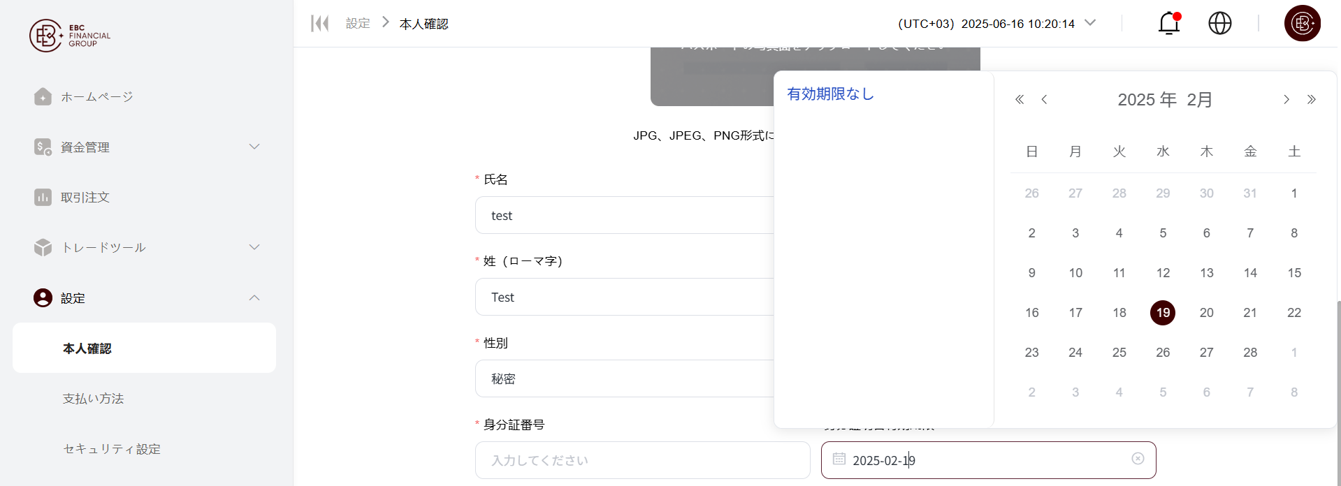Expand the 資金管理 menu
The width and height of the screenshot is (1341, 486).
(254, 147)
